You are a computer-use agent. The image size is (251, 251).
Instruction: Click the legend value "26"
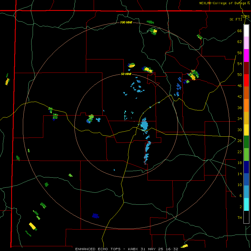coord(240,141)
